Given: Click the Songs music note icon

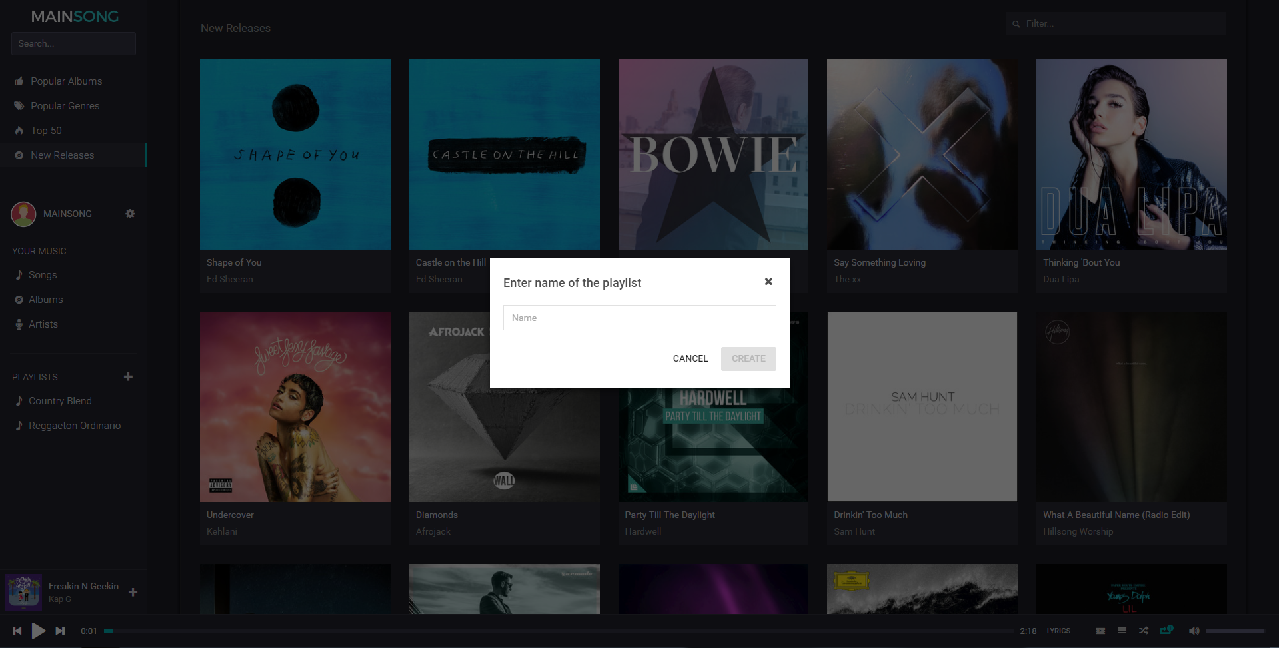Looking at the screenshot, I should click(x=19, y=275).
